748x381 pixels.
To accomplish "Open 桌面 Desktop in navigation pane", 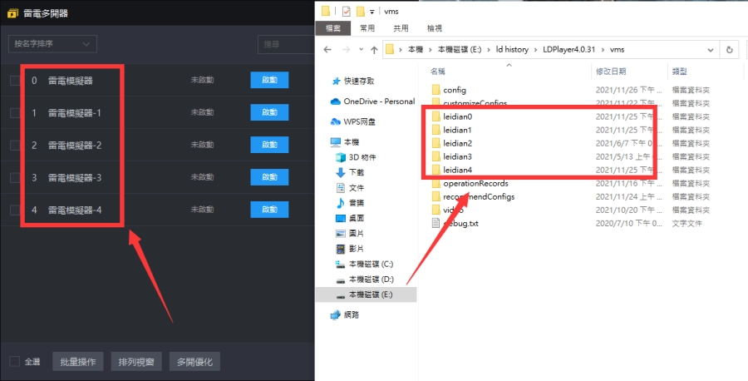I will [x=351, y=218].
